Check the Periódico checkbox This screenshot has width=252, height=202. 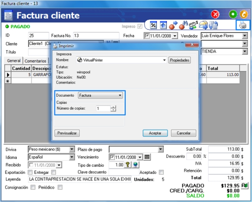click(60, 187)
